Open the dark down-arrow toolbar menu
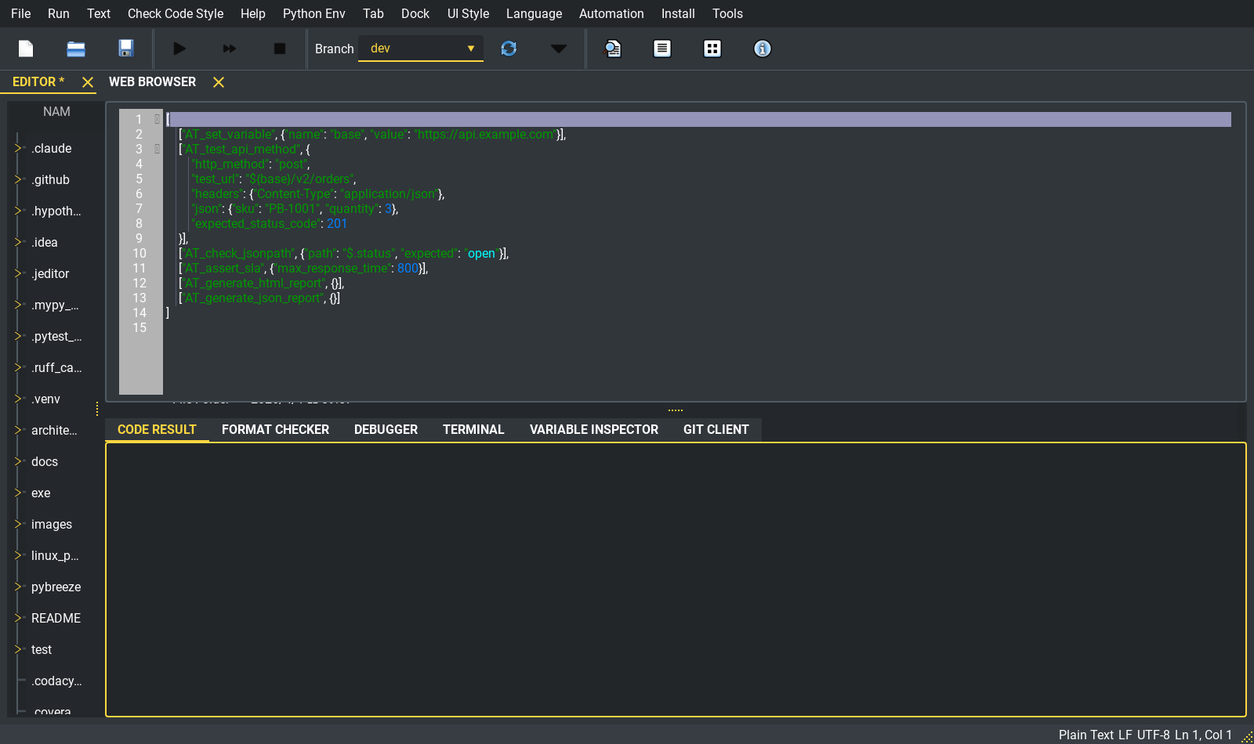 pos(558,49)
